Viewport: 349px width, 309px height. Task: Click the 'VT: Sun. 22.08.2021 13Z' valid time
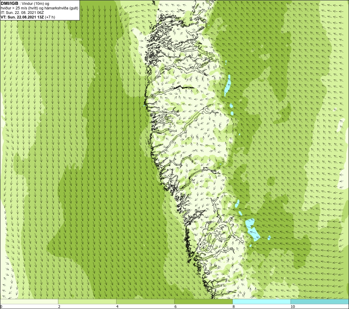pyautogui.click(x=22, y=17)
